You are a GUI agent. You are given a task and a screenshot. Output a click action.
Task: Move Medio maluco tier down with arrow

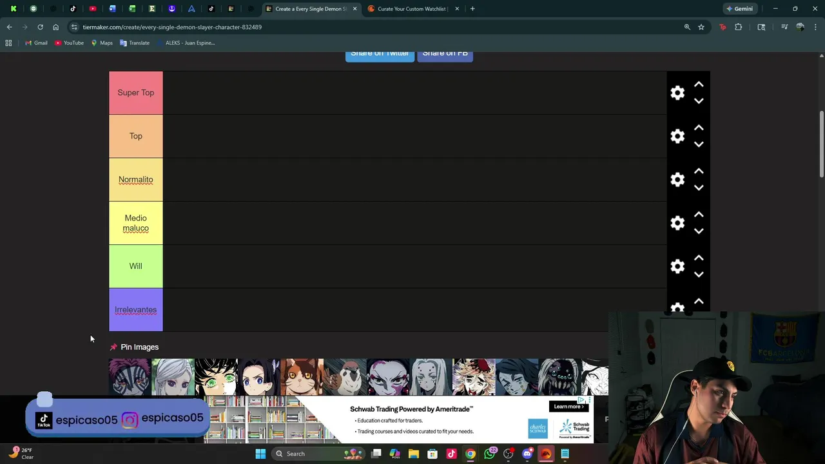coord(699,231)
